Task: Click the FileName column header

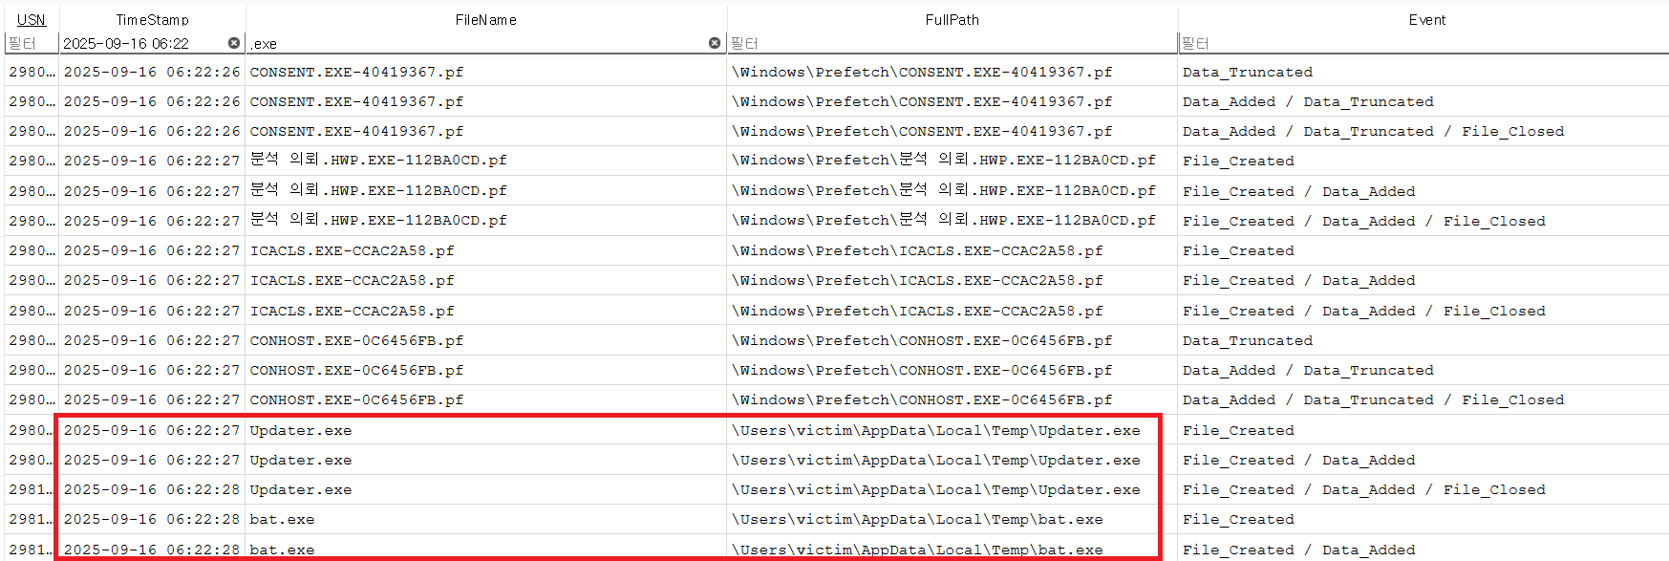Action: [x=485, y=19]
